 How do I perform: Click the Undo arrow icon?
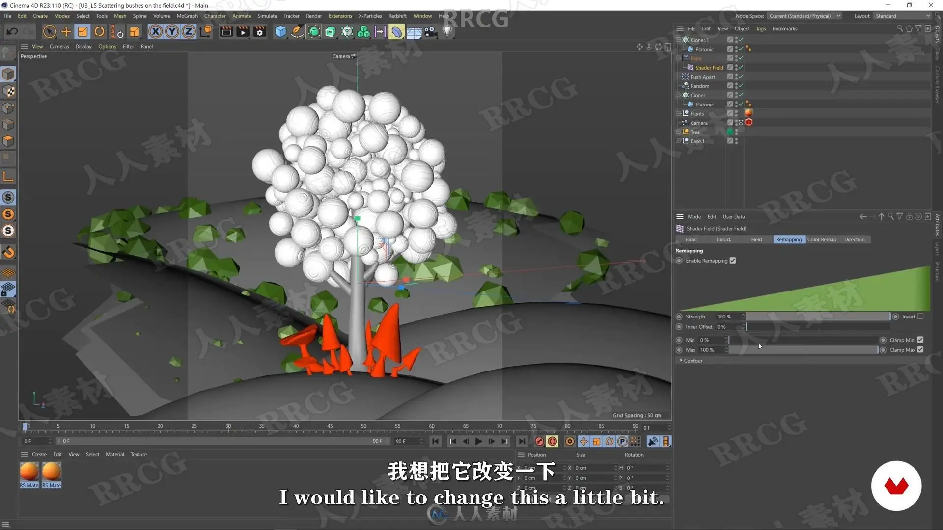[12, 32]
